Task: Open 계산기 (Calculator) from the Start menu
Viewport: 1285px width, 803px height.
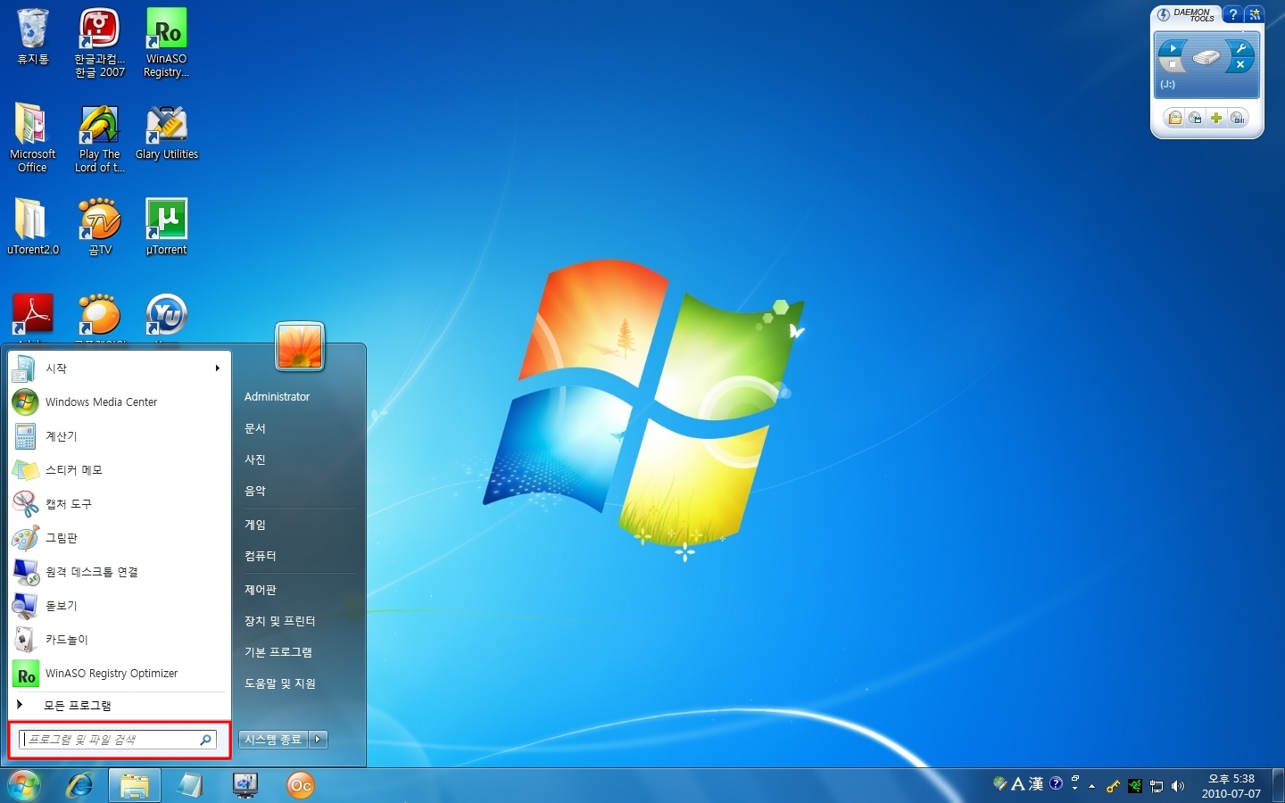Action: tap(120, 436)
